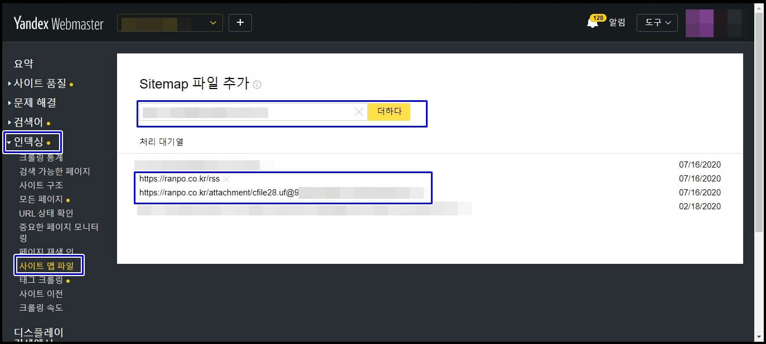
Task: Open URL 상태 확인 page
Action: (46, 213)
